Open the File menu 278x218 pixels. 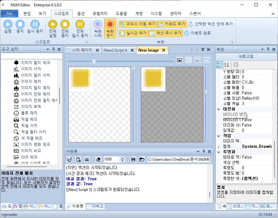[x=9, y=14]
